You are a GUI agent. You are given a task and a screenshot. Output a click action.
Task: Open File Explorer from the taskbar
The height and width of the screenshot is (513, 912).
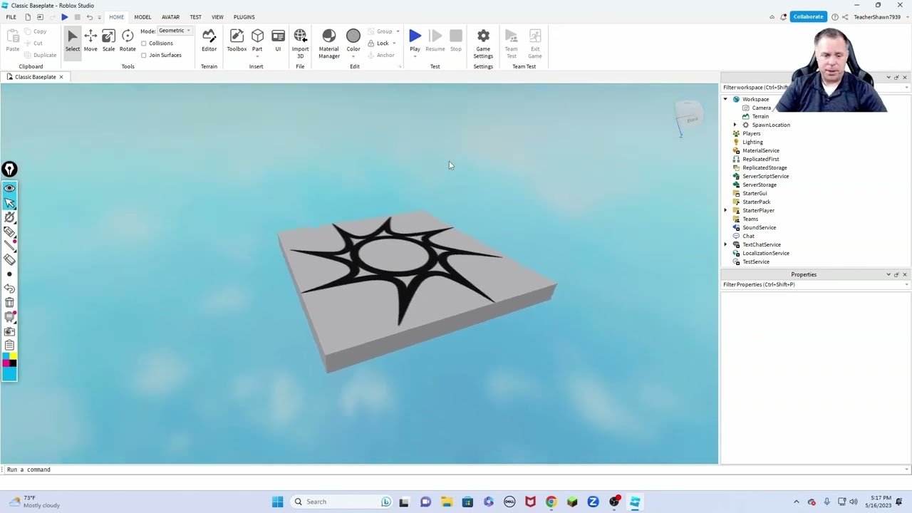tap(446, 502)
